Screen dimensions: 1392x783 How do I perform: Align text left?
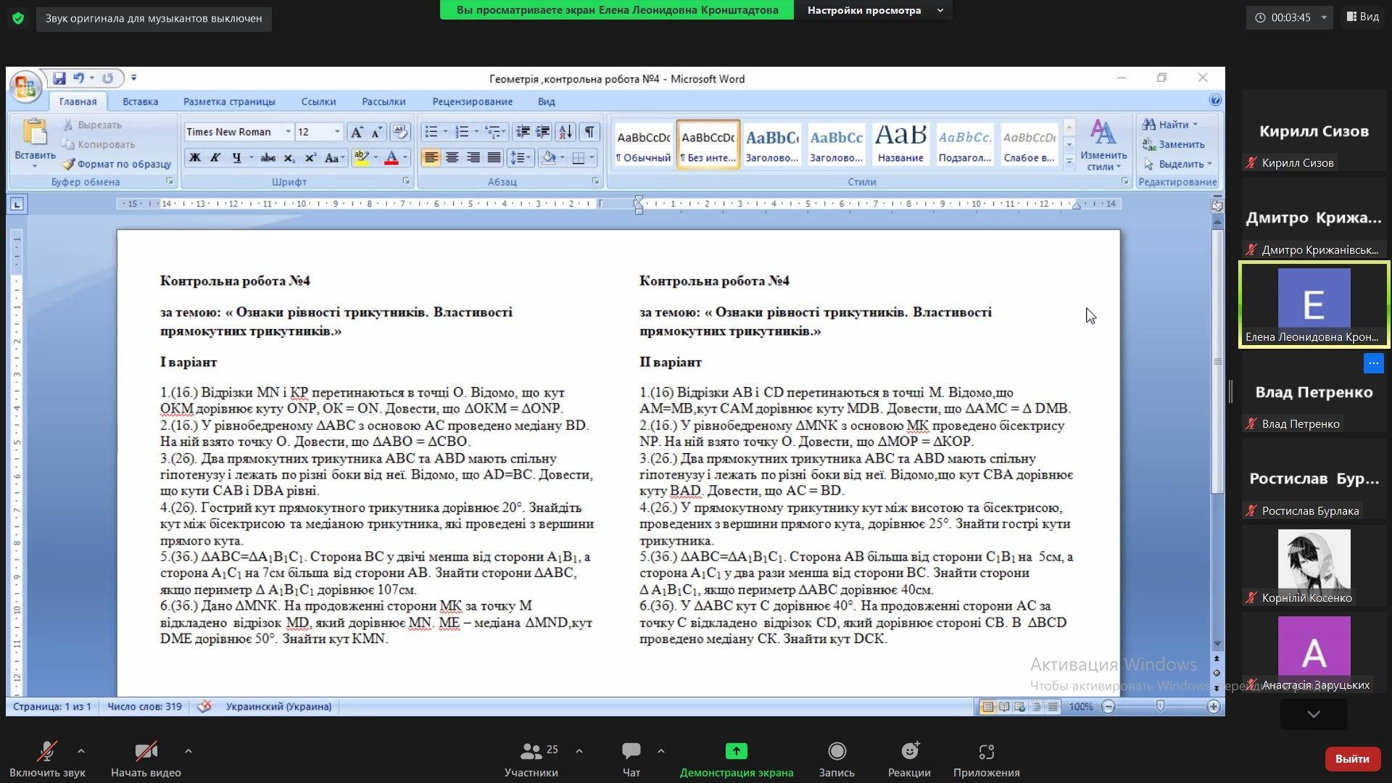coord(431,157)
